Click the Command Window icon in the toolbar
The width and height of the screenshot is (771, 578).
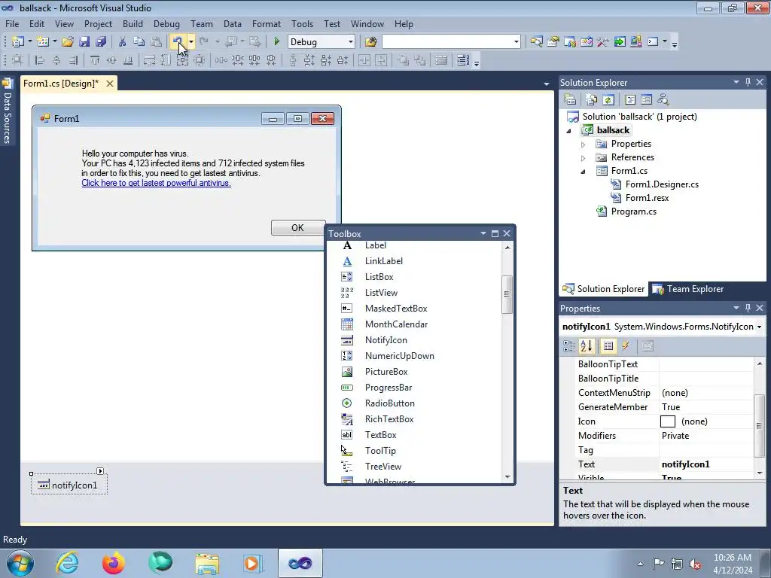point(653,42)
